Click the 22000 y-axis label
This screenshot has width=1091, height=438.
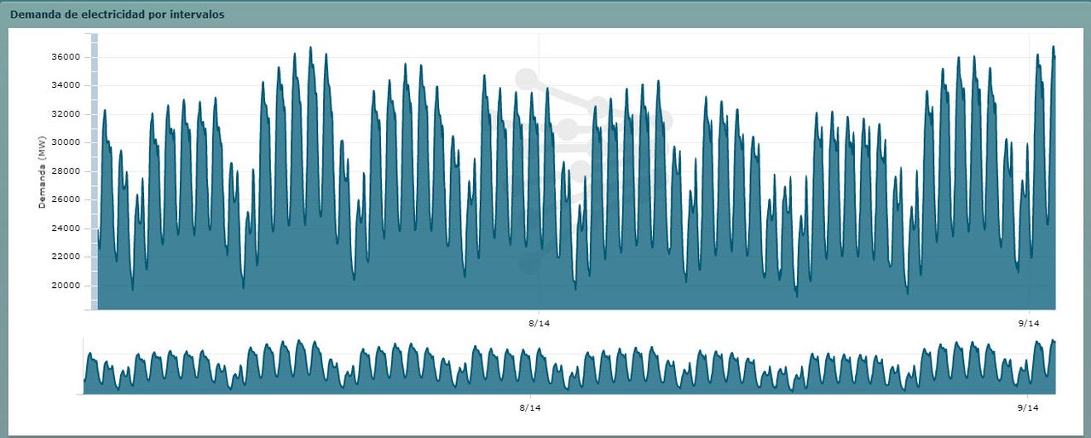click(x=66, y=256)
